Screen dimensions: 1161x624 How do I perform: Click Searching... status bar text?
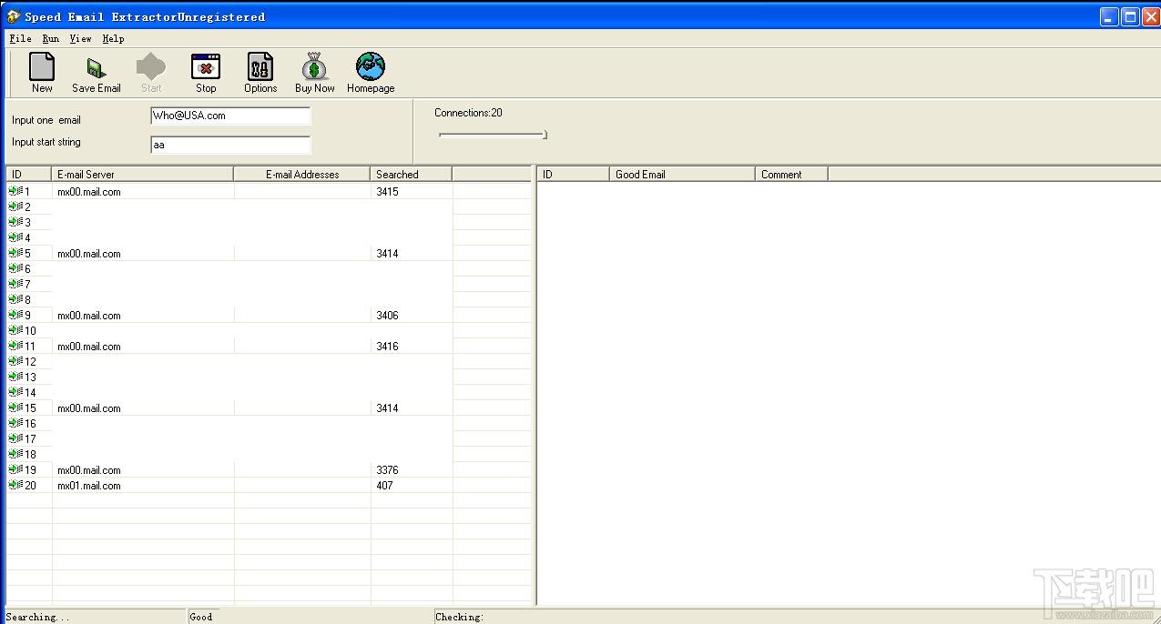pos(37,617)
